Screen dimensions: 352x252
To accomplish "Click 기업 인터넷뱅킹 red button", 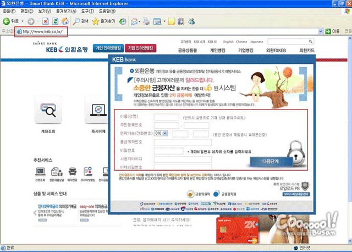I will click(141, 48).
